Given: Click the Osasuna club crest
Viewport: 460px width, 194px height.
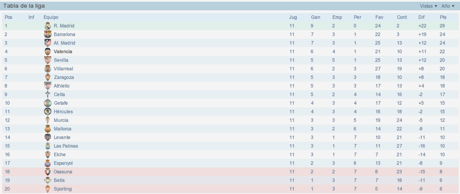Looking at the screenshot, I should (x=48, y=172).
